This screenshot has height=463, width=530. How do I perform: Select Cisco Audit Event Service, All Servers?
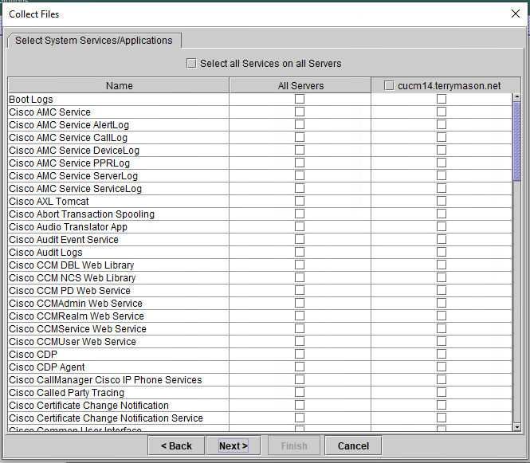click(x=300, y=240)
